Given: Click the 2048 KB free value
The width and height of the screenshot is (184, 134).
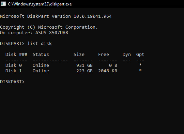Looking at the screenshot, I should point(108,71).
